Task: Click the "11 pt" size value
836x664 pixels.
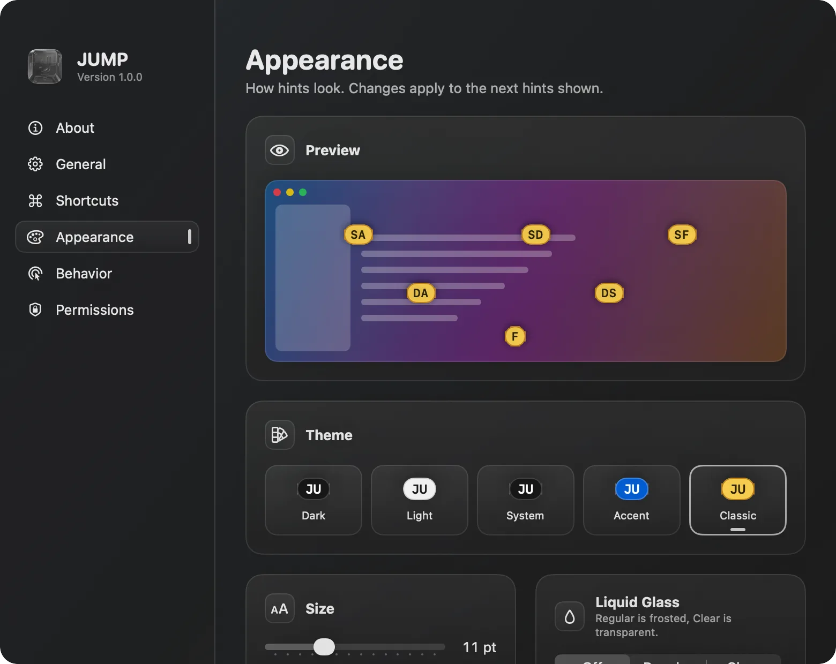Action: [480, 647]
